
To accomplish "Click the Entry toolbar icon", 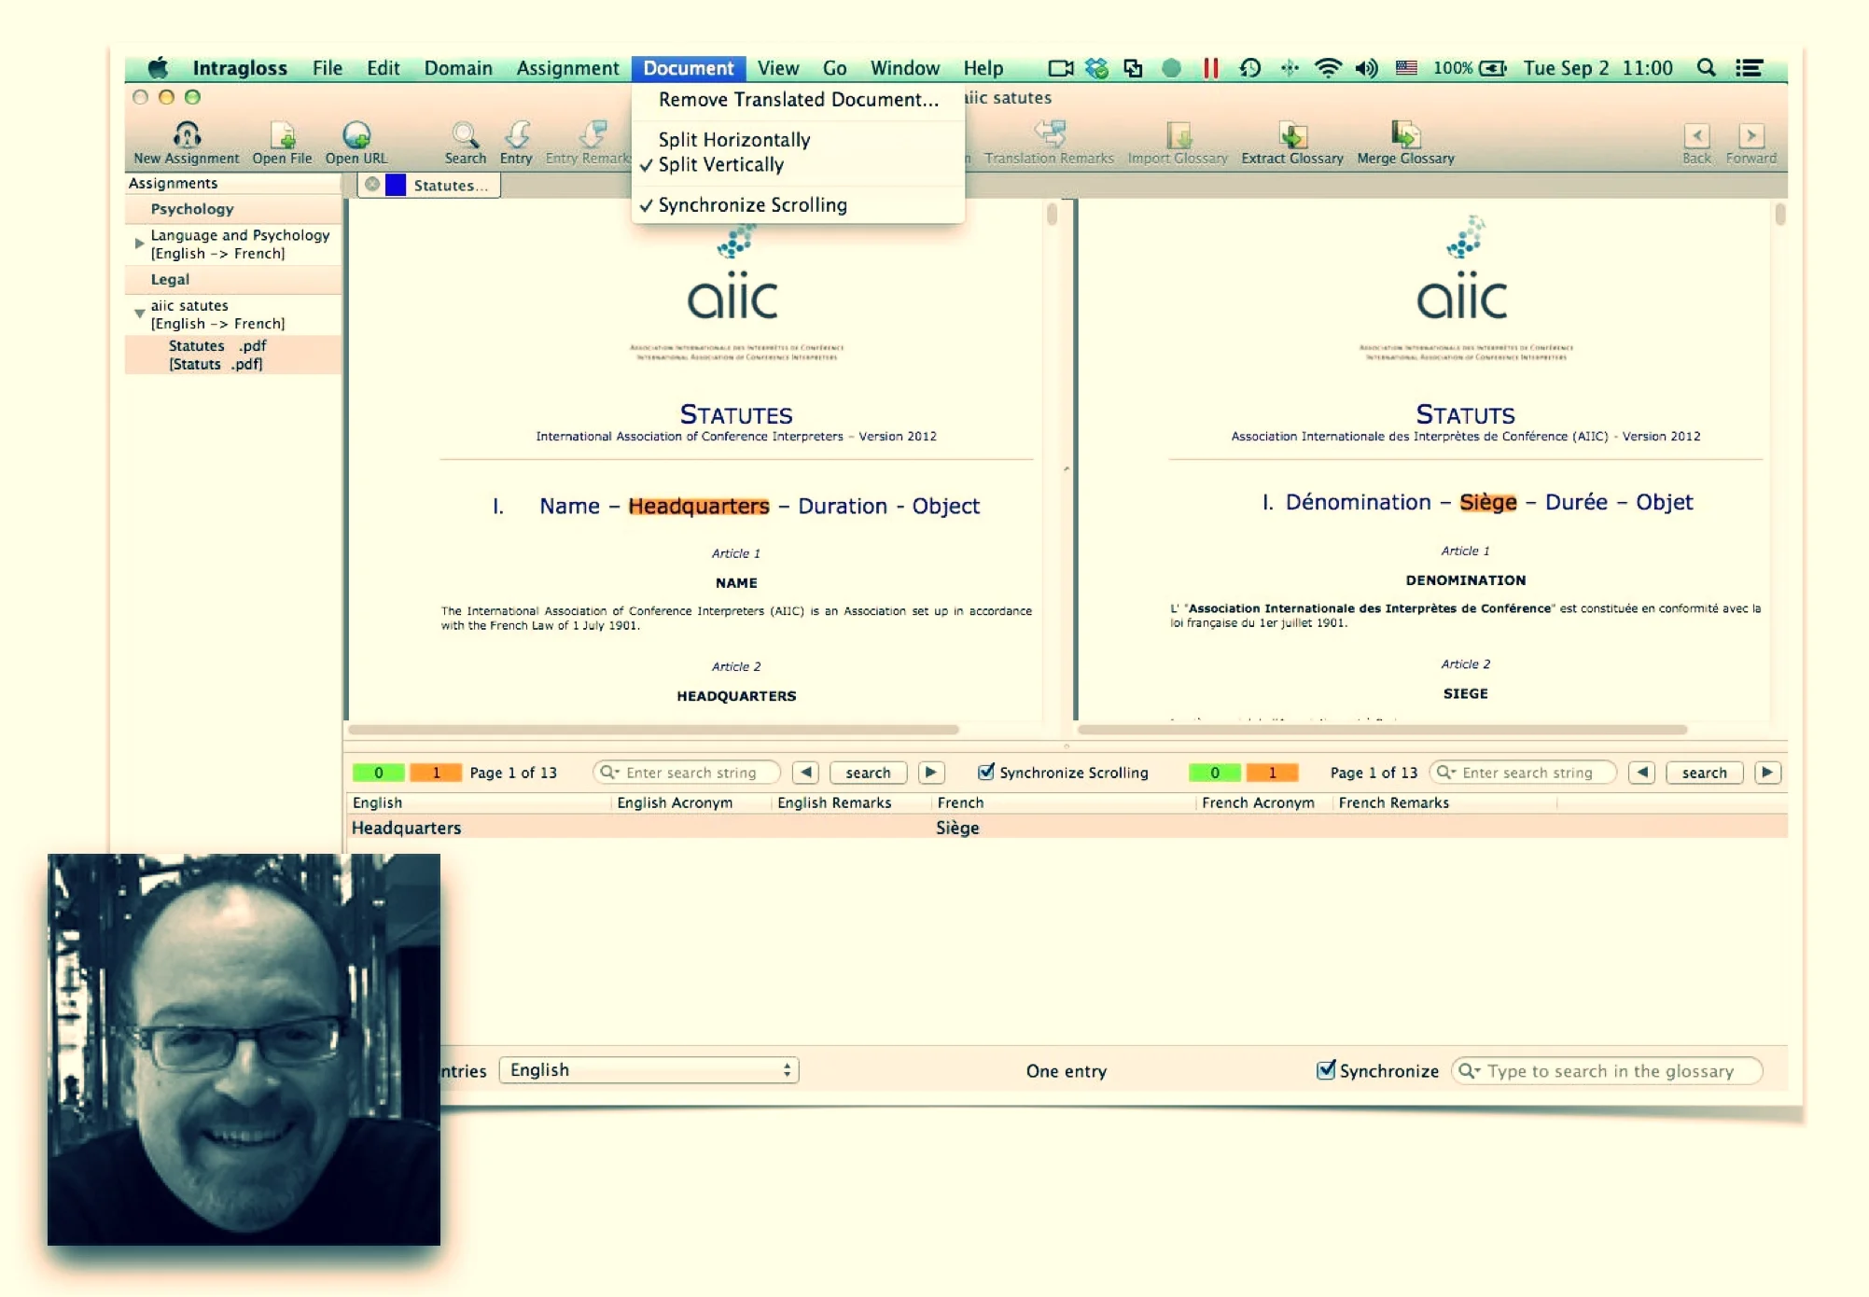I will click(x=516, y=135).
